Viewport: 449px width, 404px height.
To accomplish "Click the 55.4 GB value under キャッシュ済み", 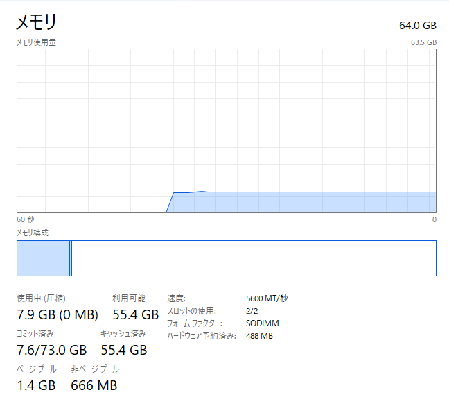I will 124,350.
